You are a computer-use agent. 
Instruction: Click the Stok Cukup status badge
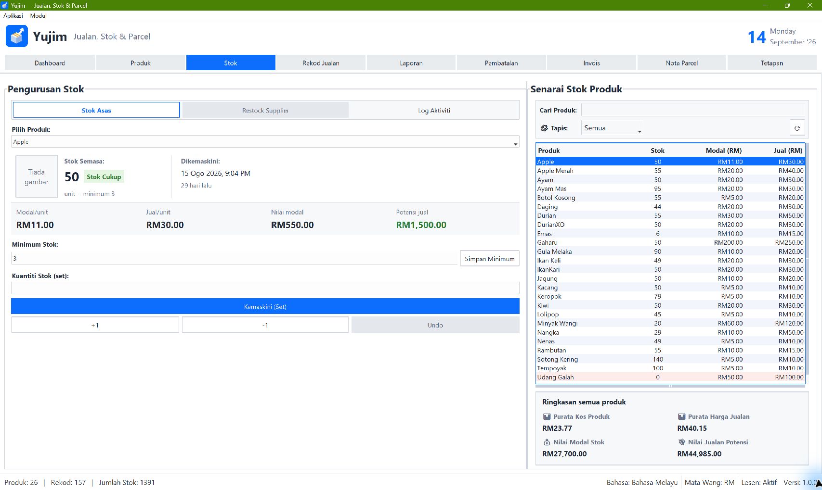pos(104,176)
